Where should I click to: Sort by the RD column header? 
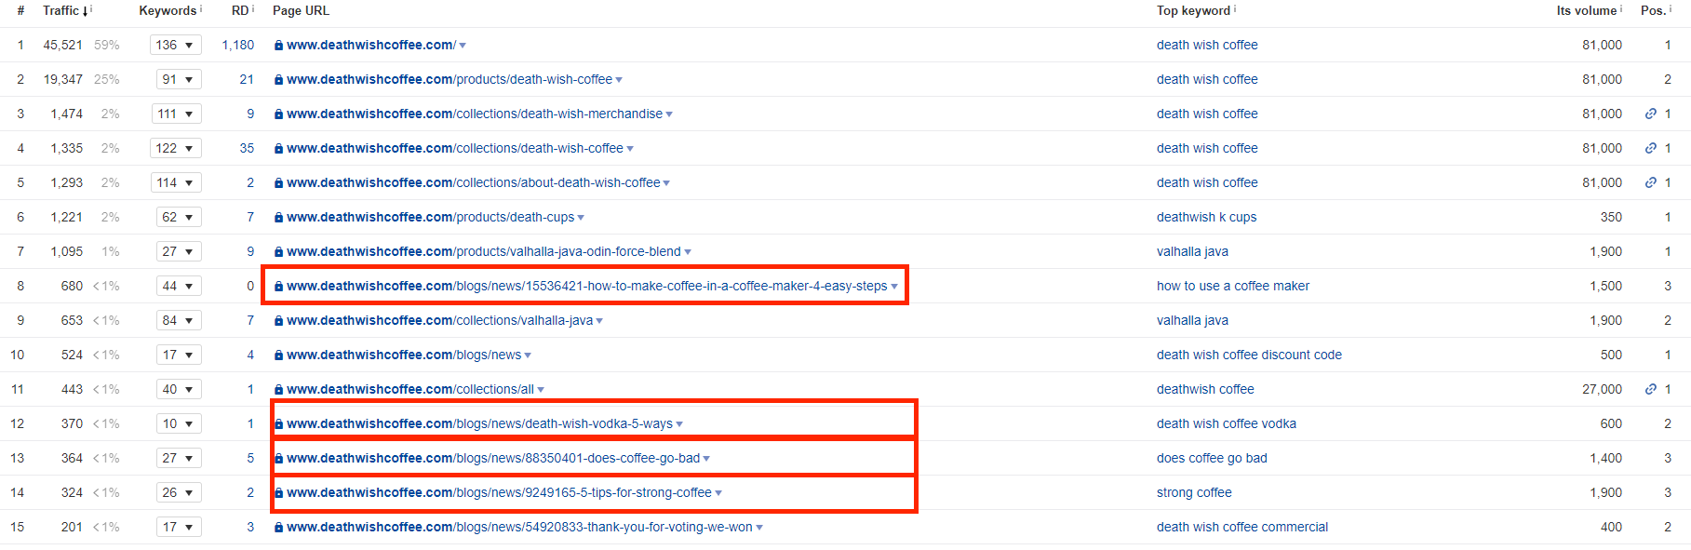(x=240, y=10)
